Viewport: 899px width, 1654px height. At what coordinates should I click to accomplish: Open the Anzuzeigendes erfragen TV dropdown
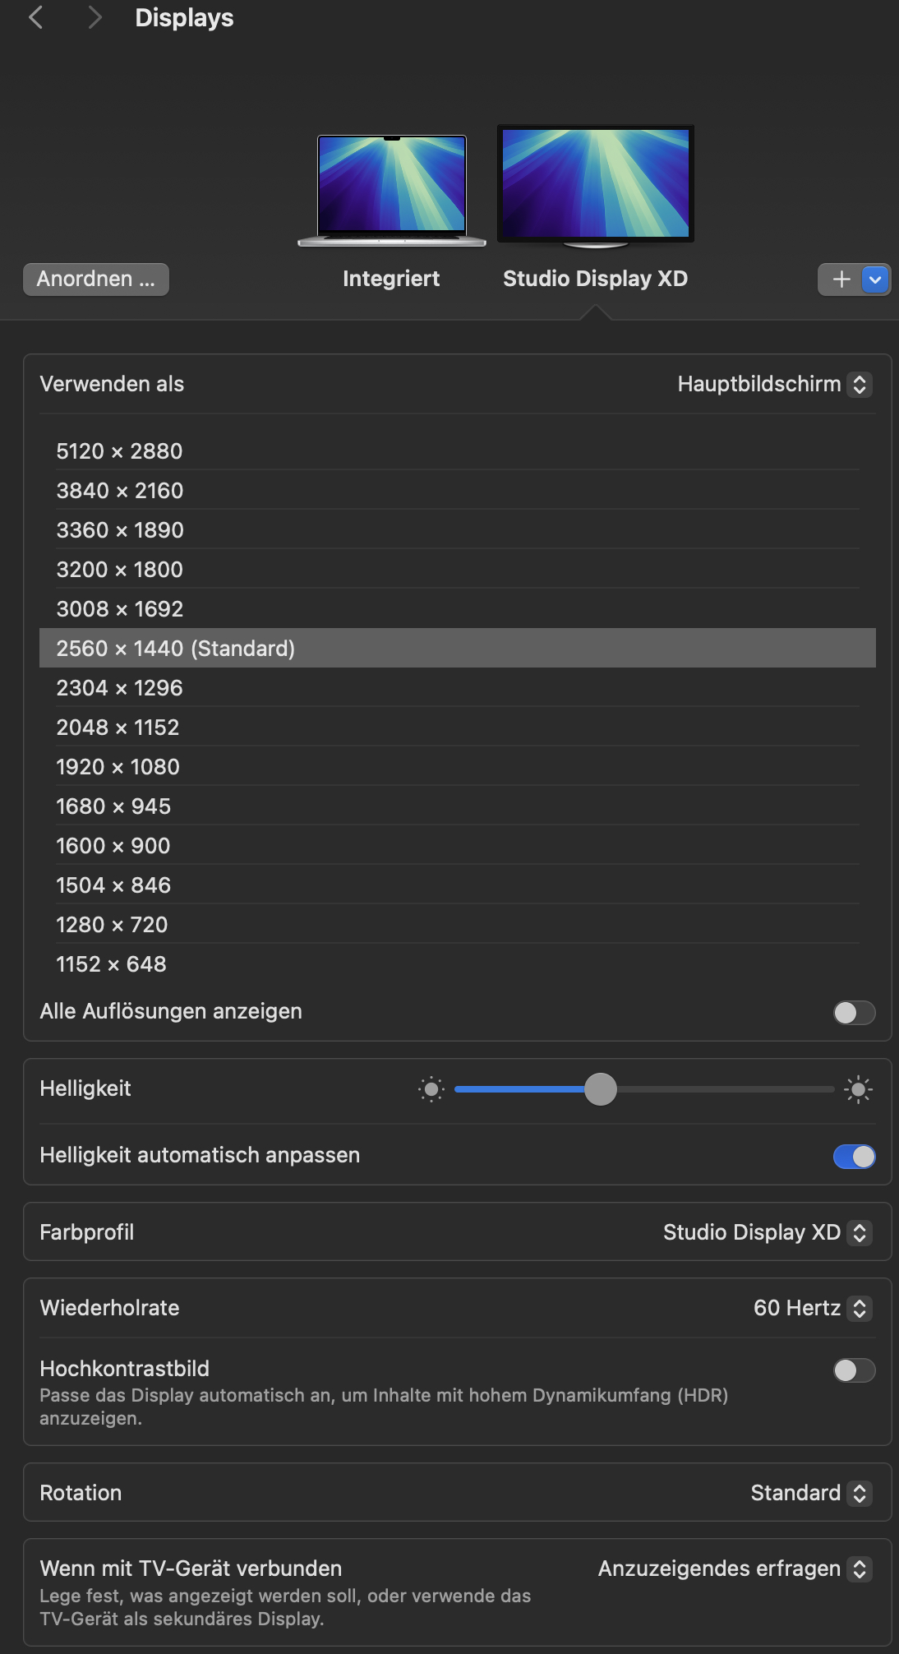coord(734,1569)
